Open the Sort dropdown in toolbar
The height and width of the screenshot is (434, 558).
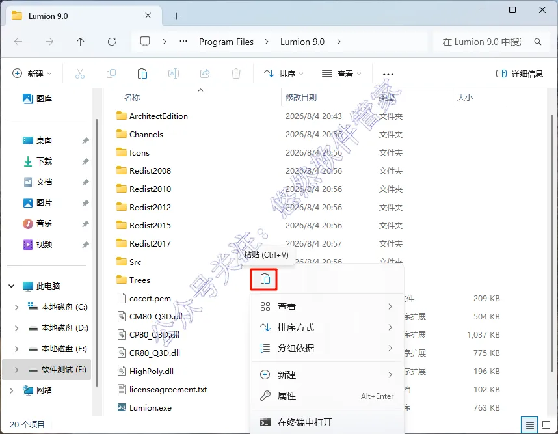pyautogui.click(x=284, y=74)
